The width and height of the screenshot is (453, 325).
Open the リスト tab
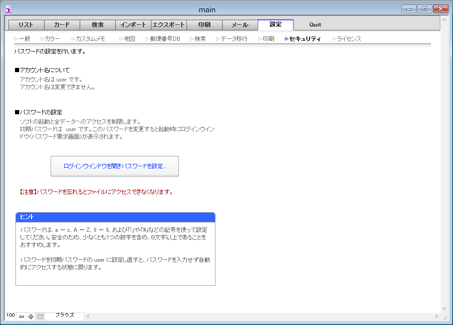(x=26, y=25)
